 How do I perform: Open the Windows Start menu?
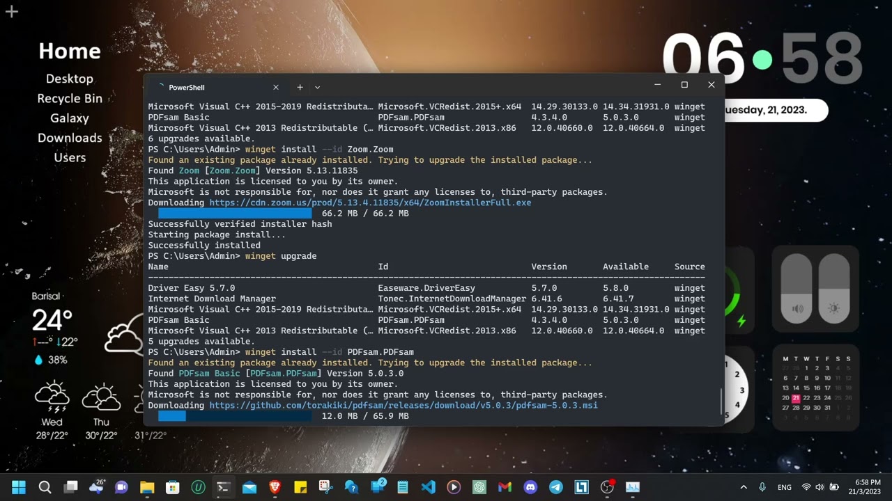pyautogui.click(x=19, y=487)
